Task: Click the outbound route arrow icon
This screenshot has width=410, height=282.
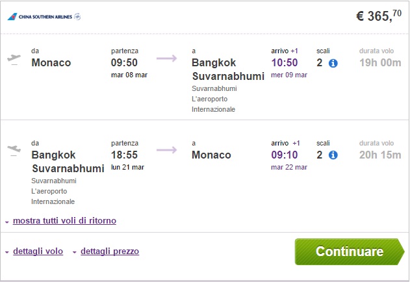Action: [x=166, y=59]
